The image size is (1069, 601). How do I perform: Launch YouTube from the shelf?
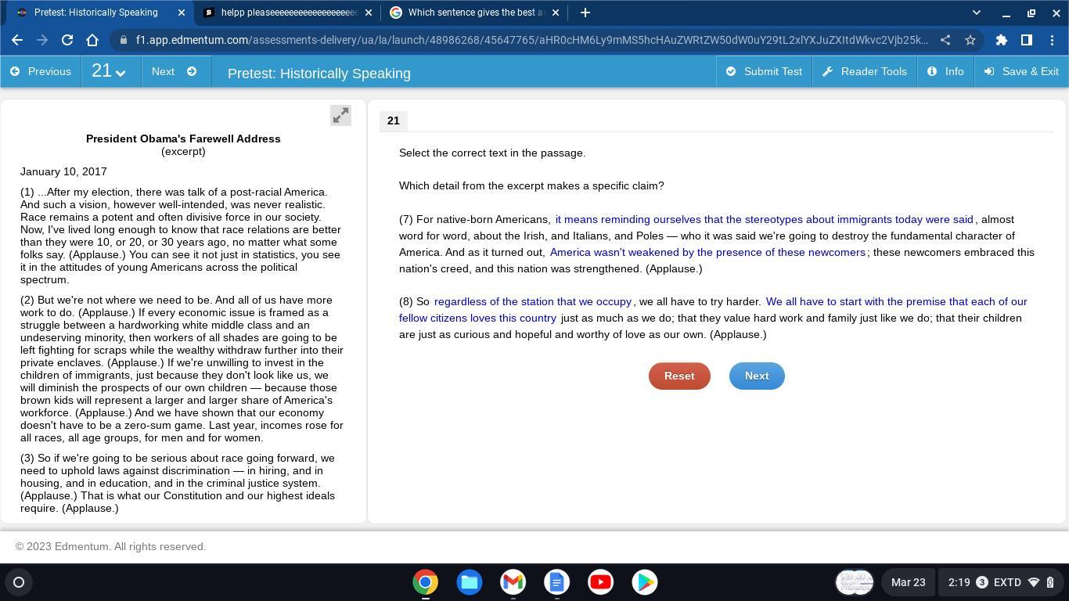point(601,582)
